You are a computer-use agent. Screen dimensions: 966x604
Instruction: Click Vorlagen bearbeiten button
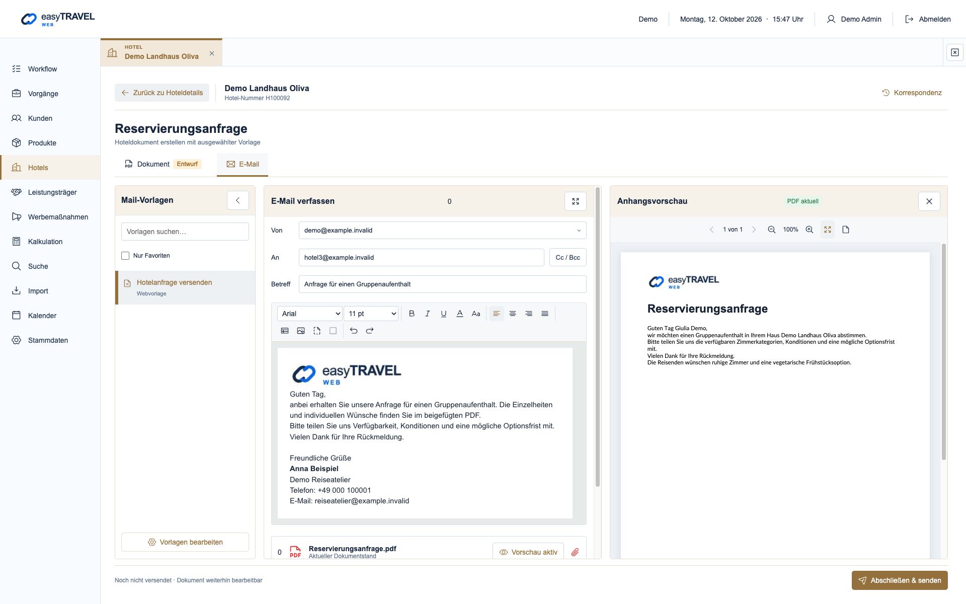pos(185,542)
